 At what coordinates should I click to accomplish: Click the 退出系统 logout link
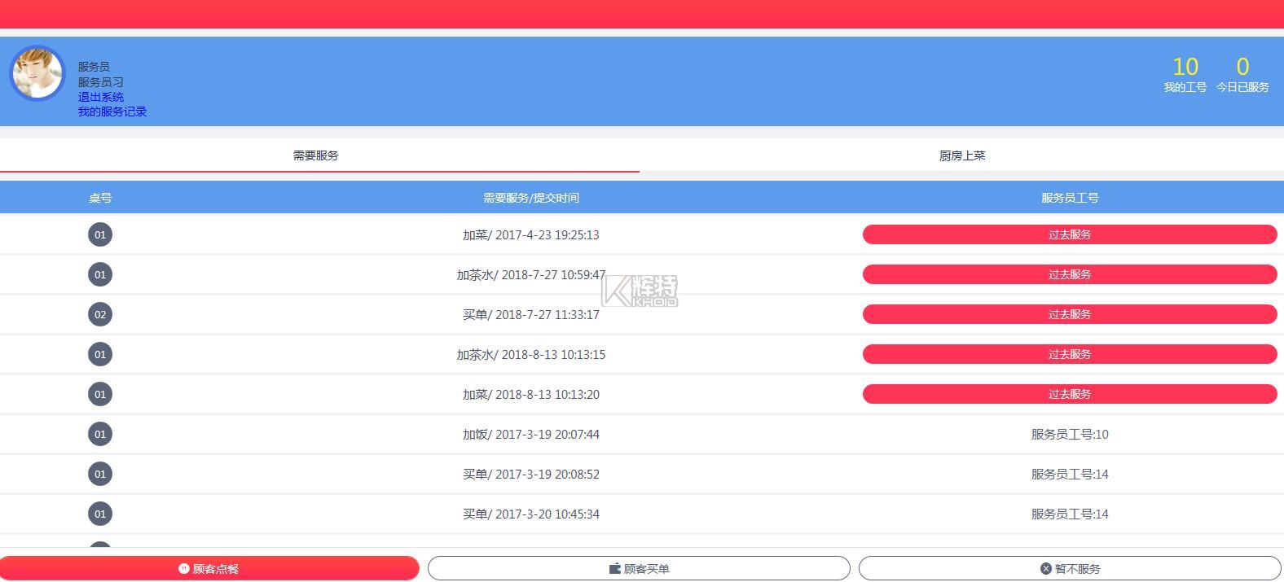coord(101,97)
